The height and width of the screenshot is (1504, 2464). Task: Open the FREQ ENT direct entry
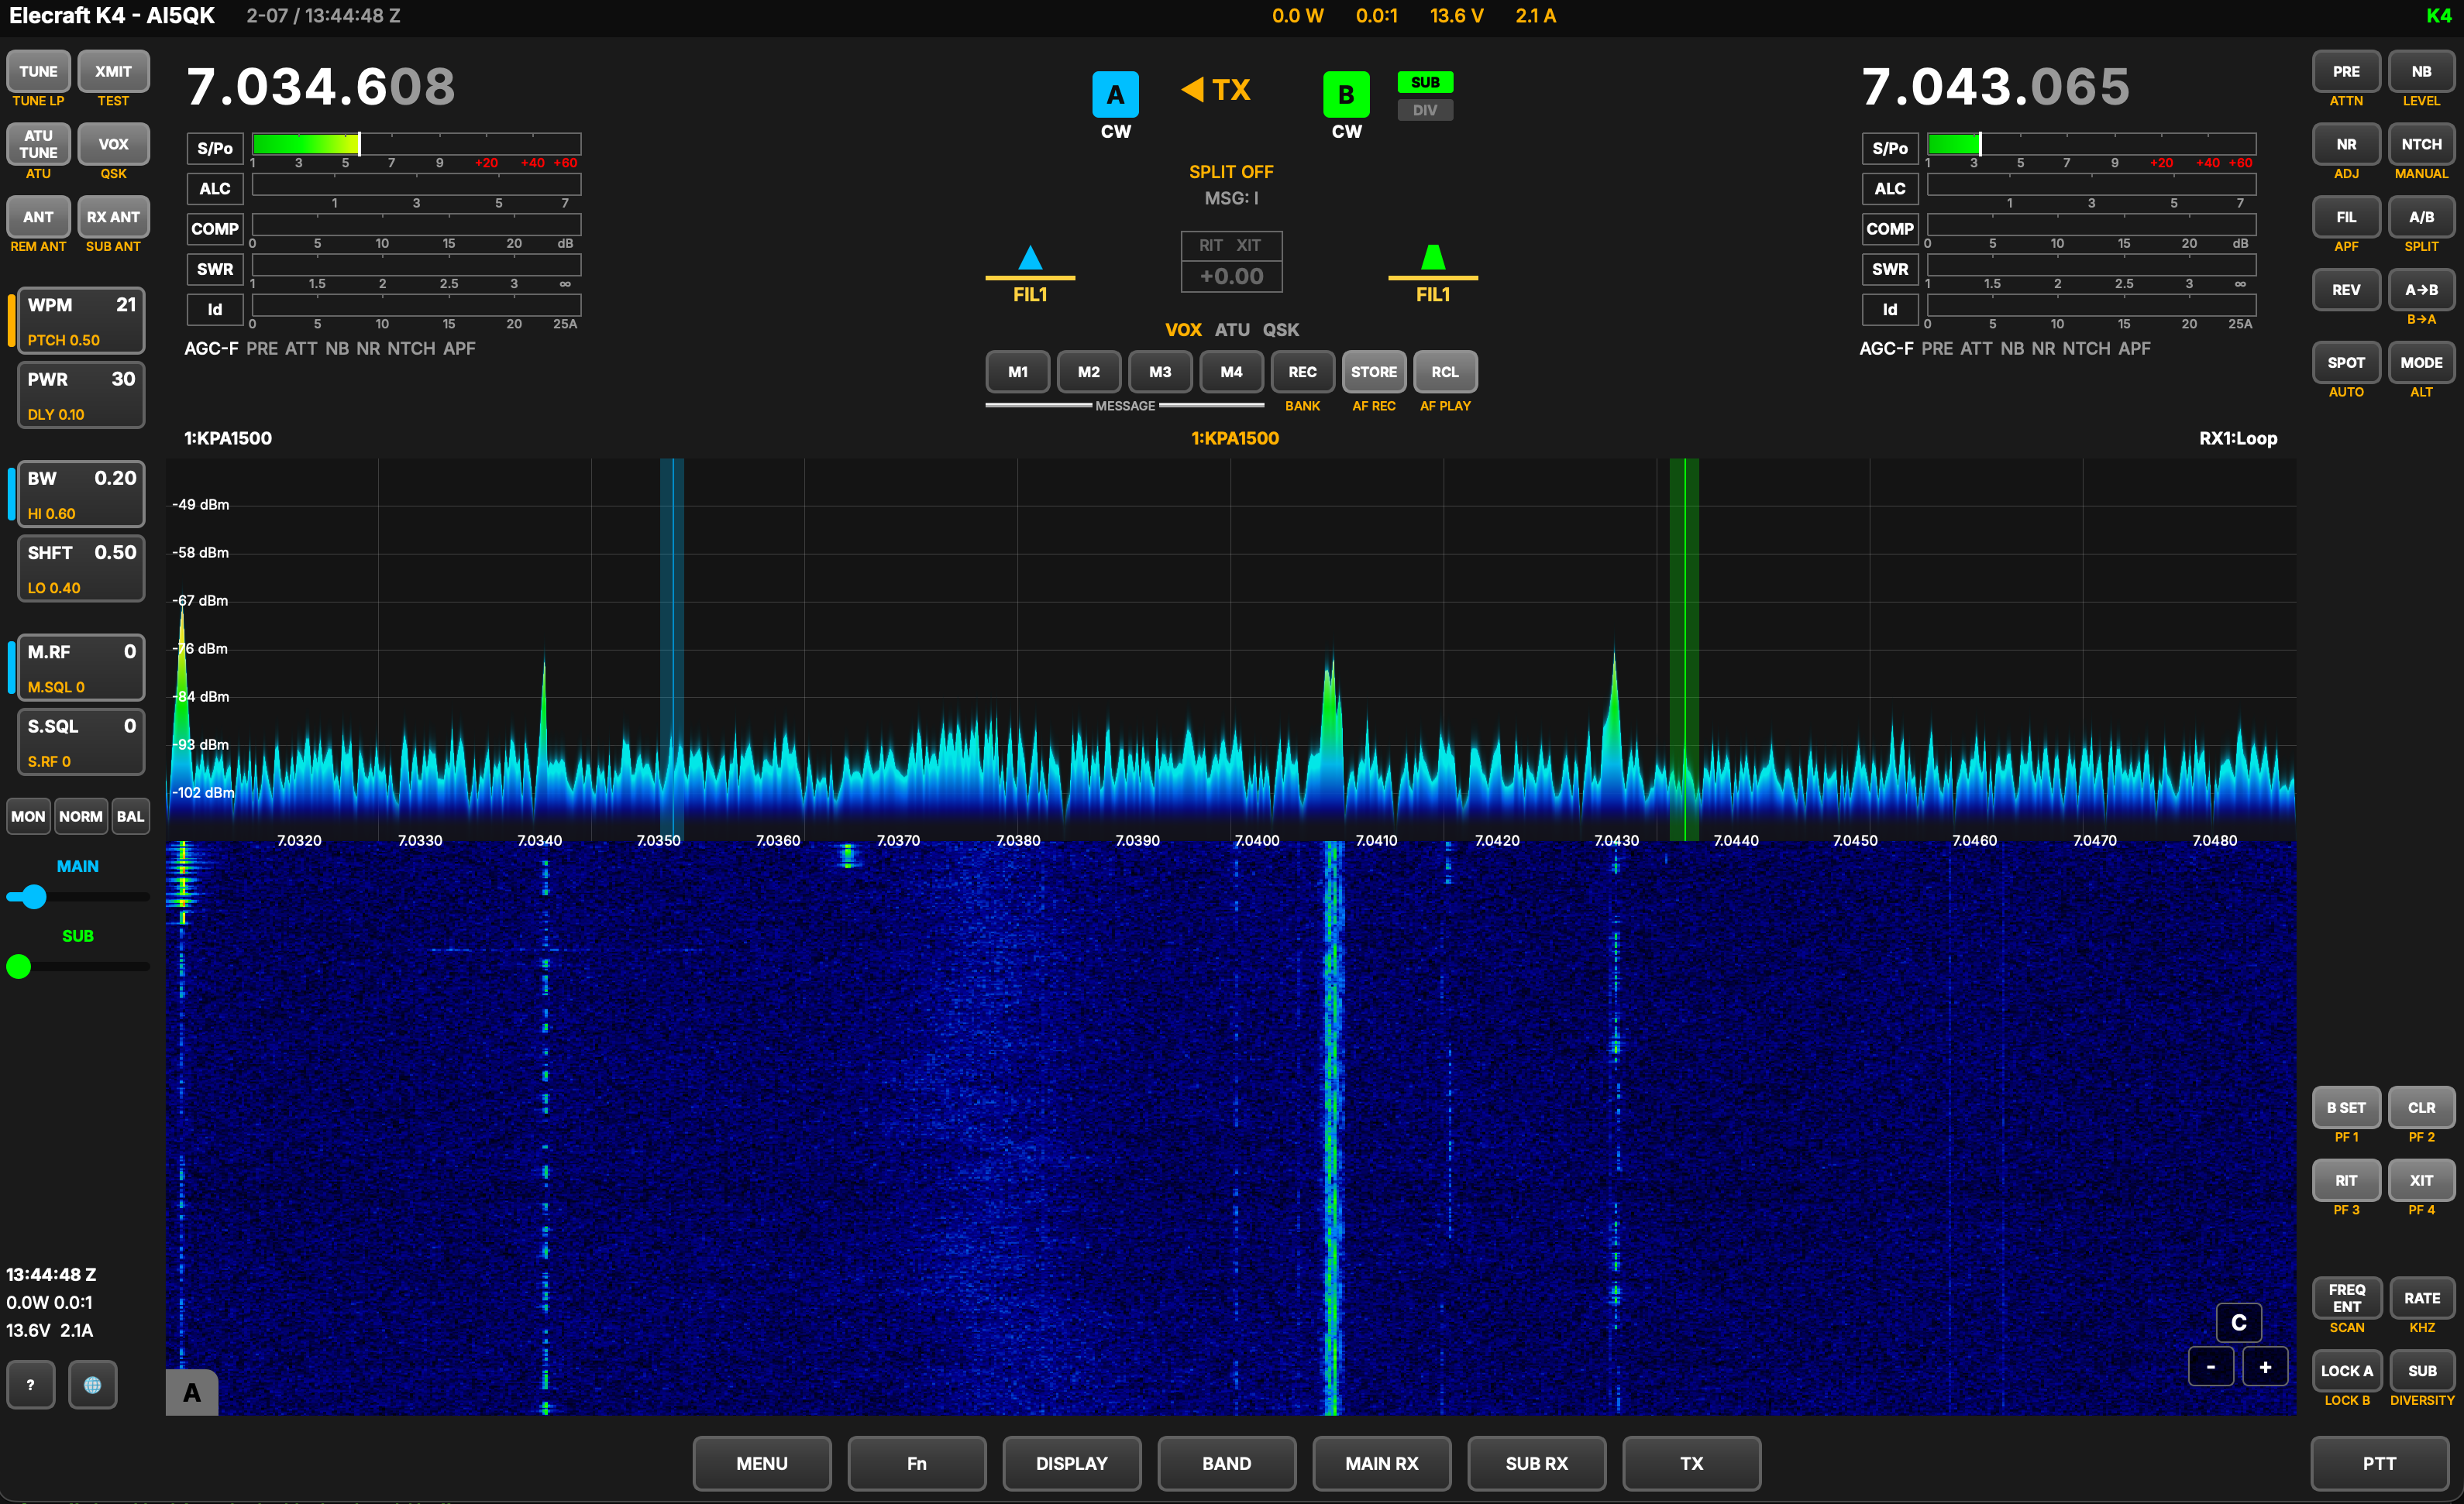coord(2346,1297)
